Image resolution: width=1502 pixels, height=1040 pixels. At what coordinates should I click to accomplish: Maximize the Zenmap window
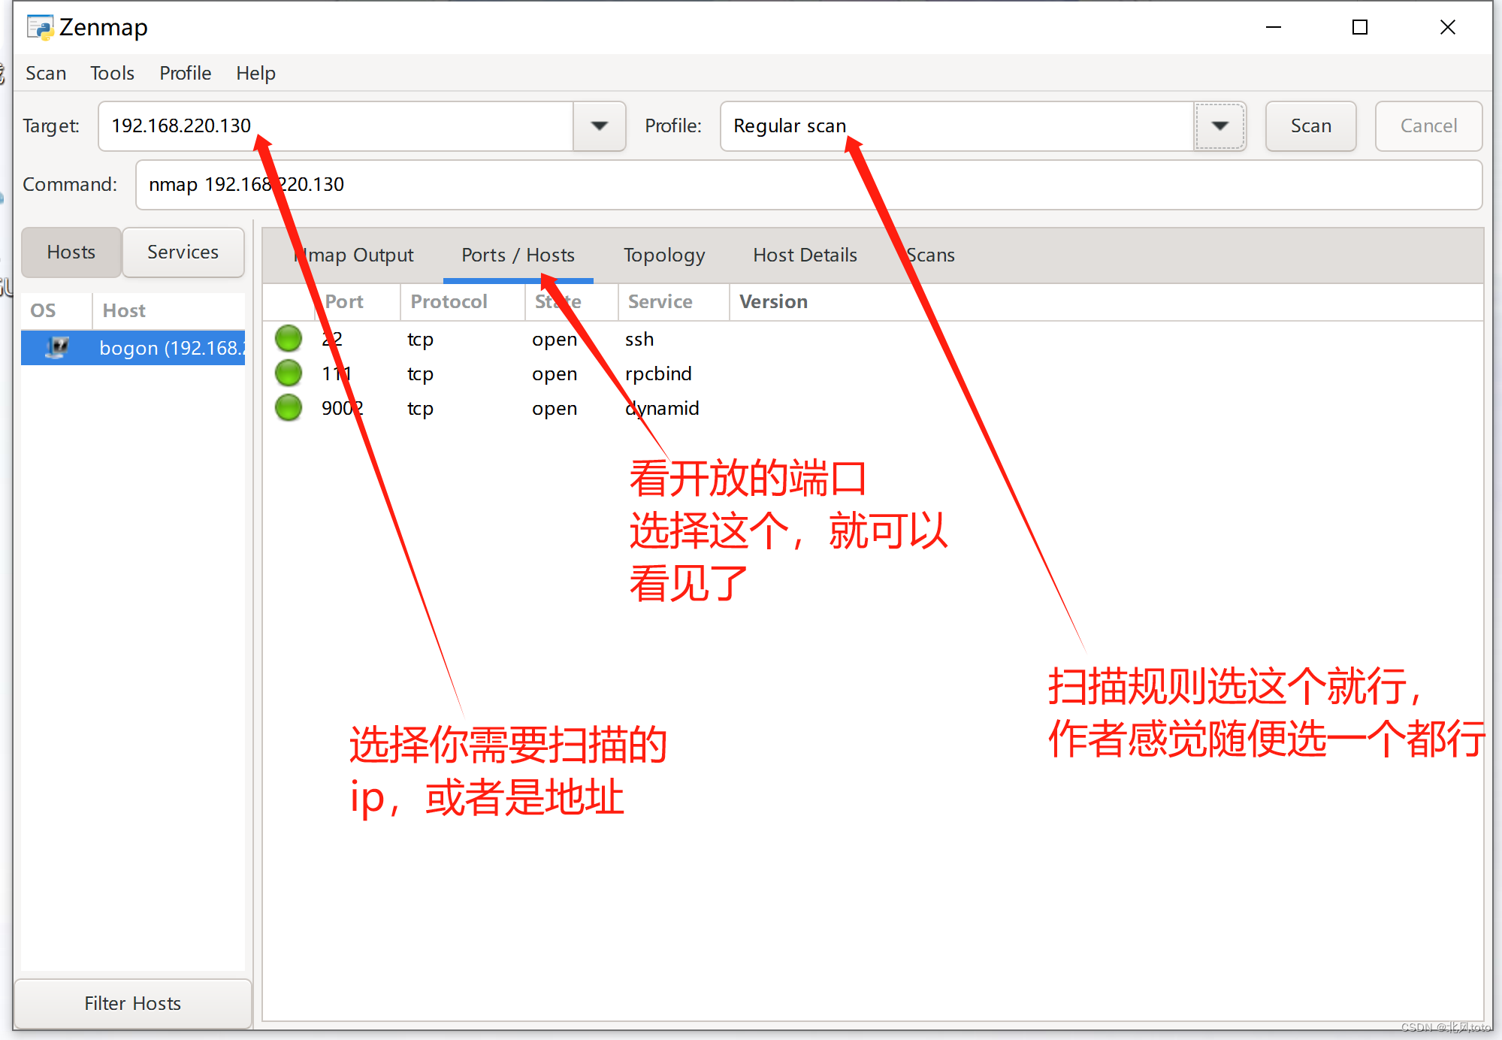tap(1360, 28)
